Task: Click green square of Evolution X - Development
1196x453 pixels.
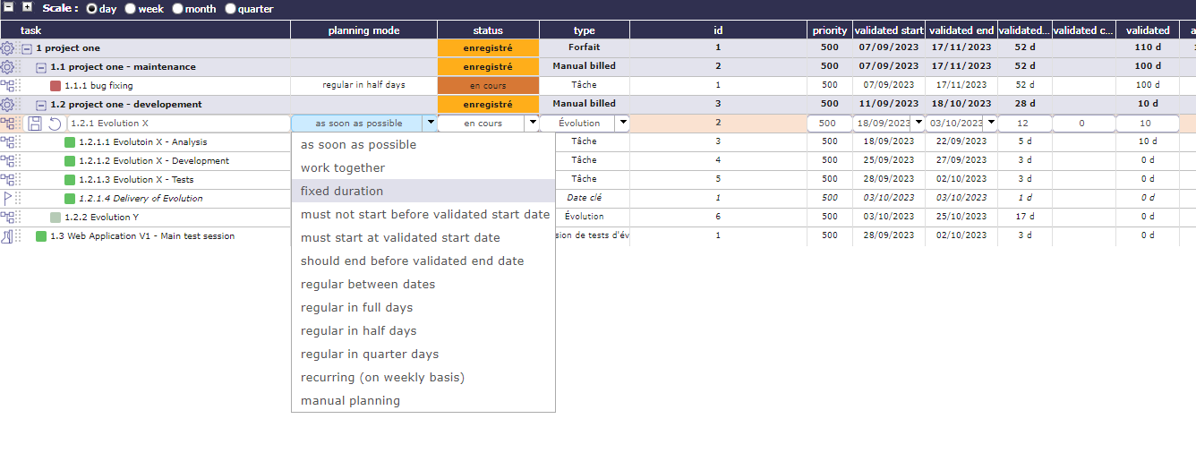Action: point(70,161)
